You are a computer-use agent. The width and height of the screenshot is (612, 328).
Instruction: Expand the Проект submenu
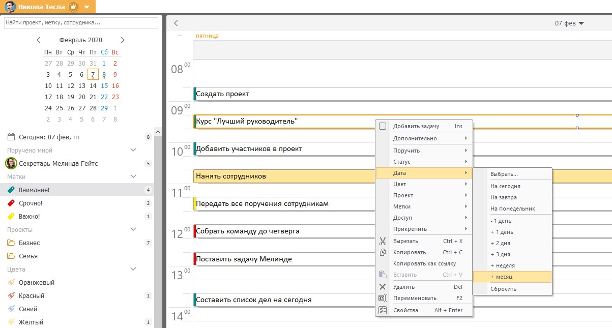click(x=424, y=195)
